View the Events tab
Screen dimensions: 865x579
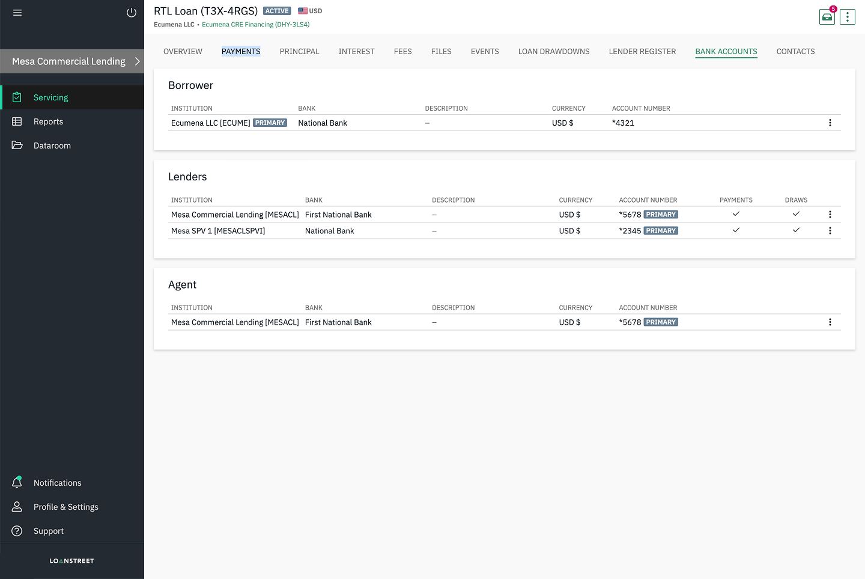[485, 52]
